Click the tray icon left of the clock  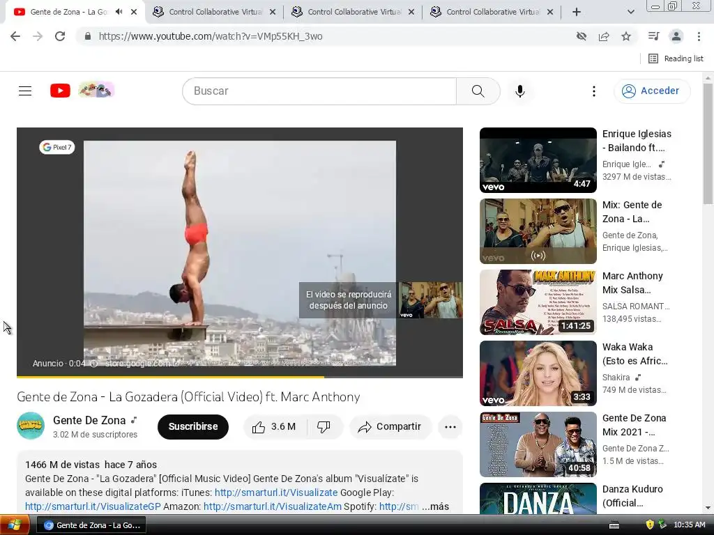tap(662, 525)
